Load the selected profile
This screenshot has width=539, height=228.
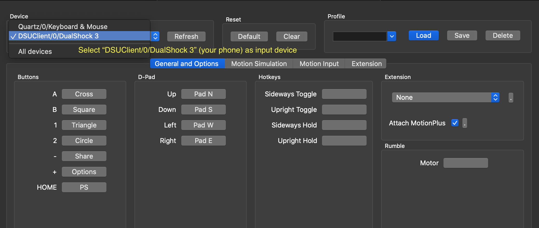pos(424,35)
